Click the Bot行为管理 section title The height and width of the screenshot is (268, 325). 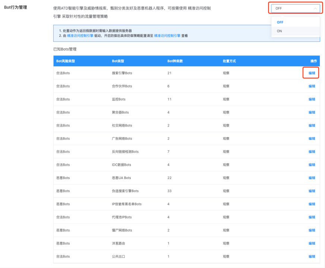(16, 7)
